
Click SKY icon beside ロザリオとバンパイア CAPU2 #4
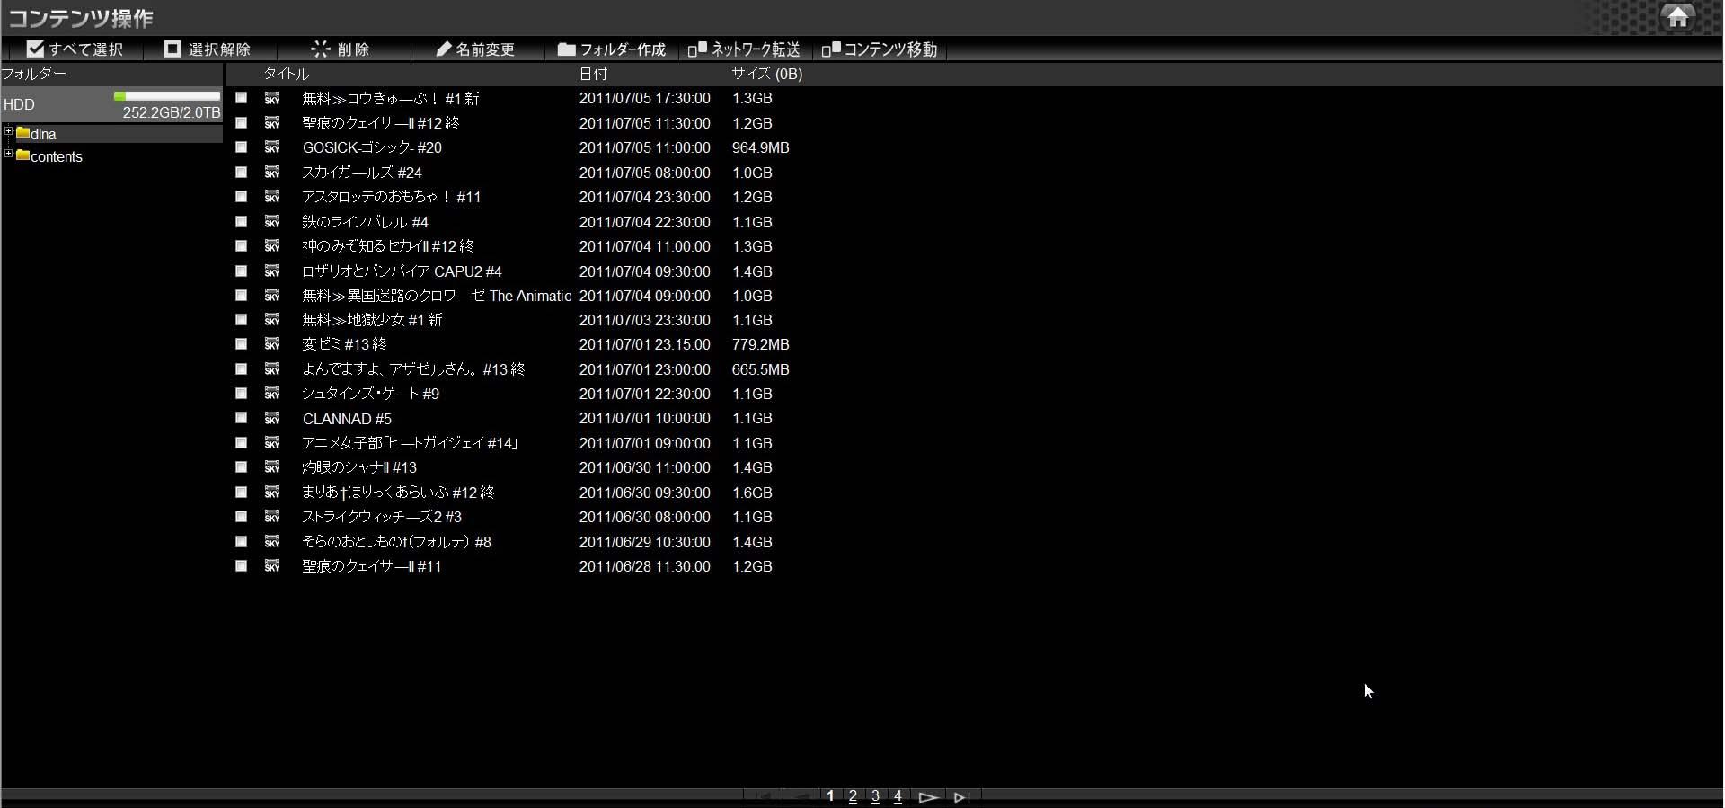click(x=272, y=271)
